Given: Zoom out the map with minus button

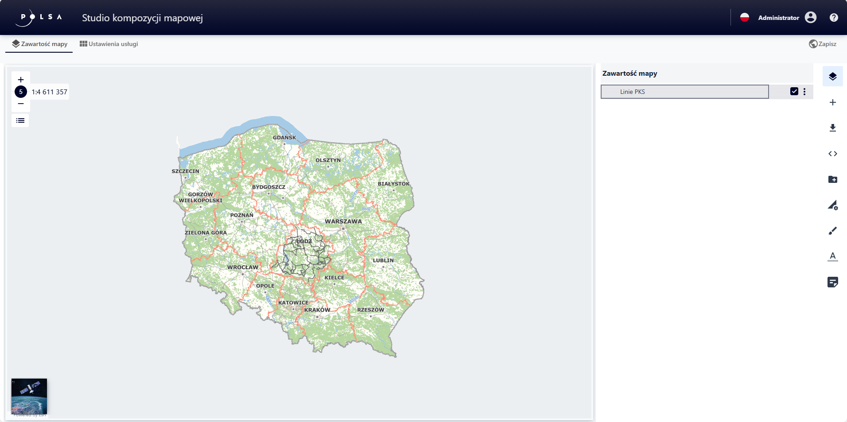Looking at the screenshot, I should click(21, 104).
